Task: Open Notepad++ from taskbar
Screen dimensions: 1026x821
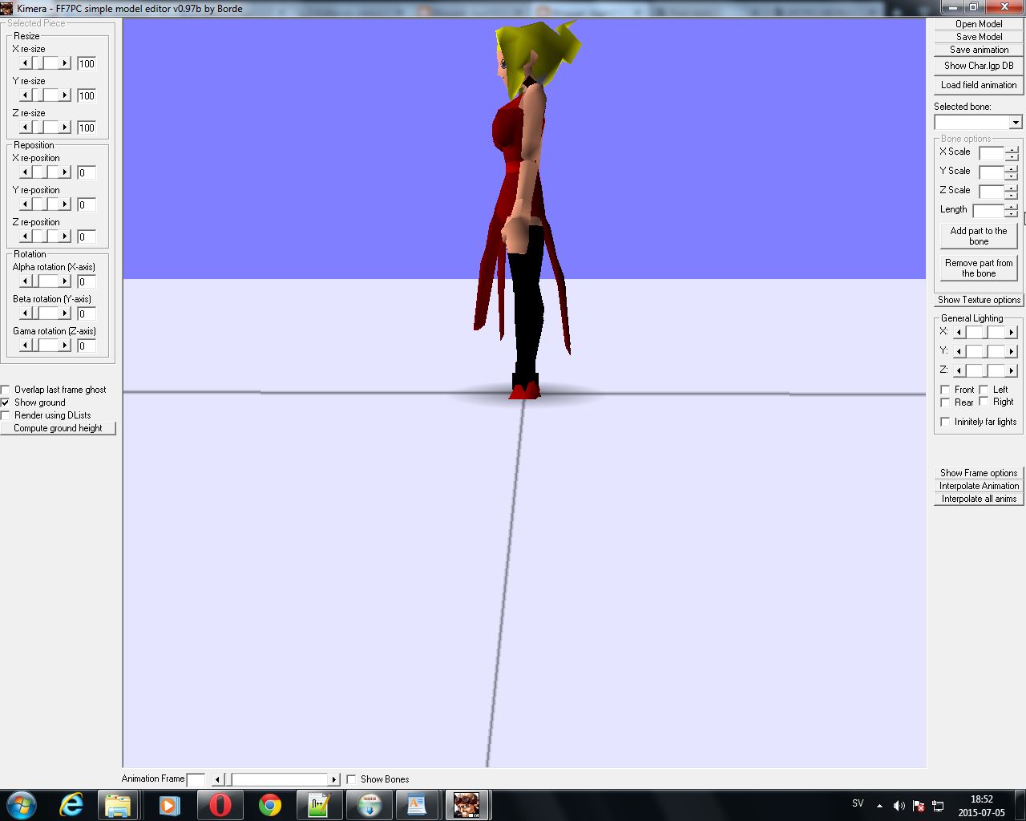Action: (319, 804)
